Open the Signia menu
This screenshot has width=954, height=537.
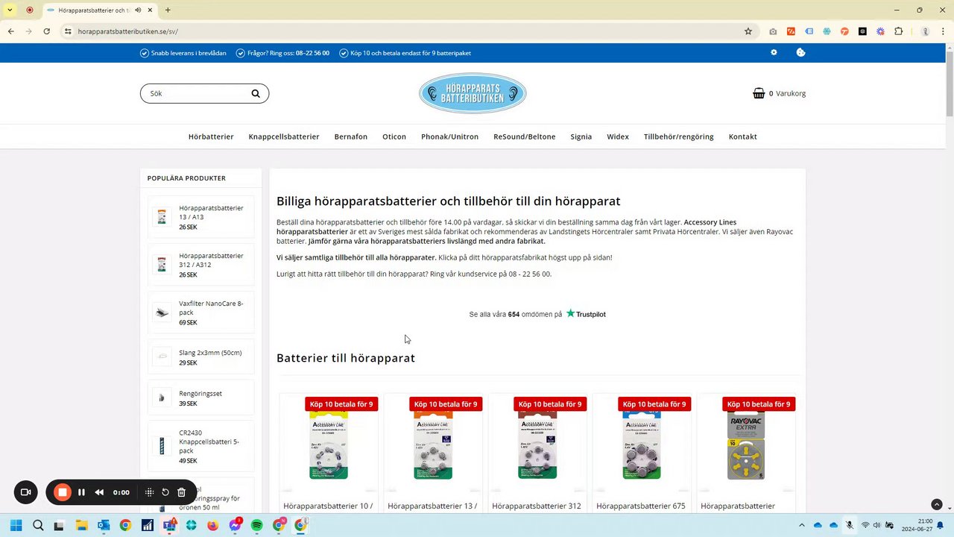[x=581, y=136]
